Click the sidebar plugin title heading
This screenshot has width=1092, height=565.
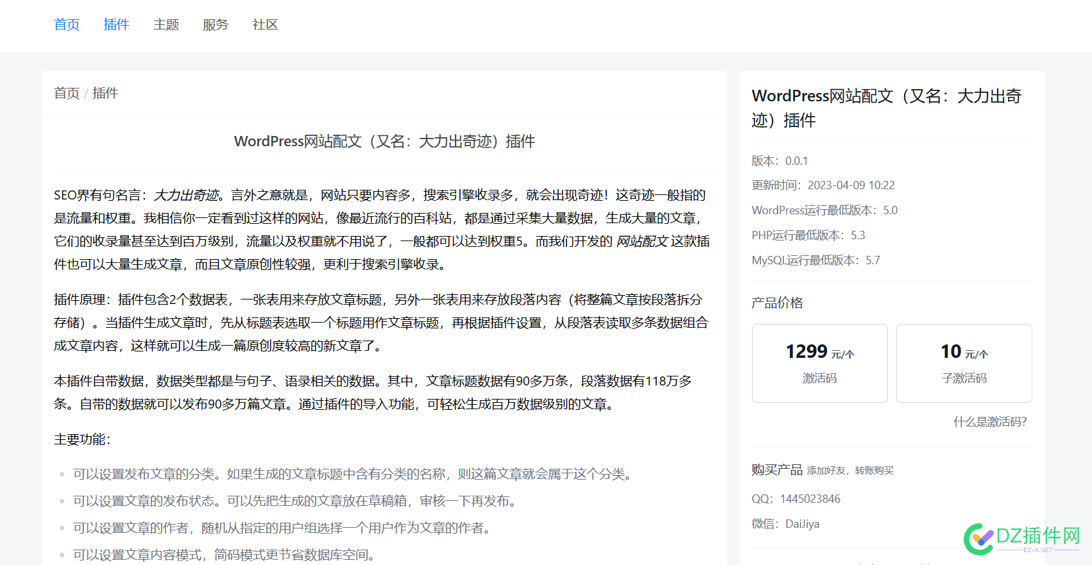887,108
